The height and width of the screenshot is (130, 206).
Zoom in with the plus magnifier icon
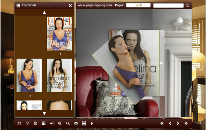point(60,123)
